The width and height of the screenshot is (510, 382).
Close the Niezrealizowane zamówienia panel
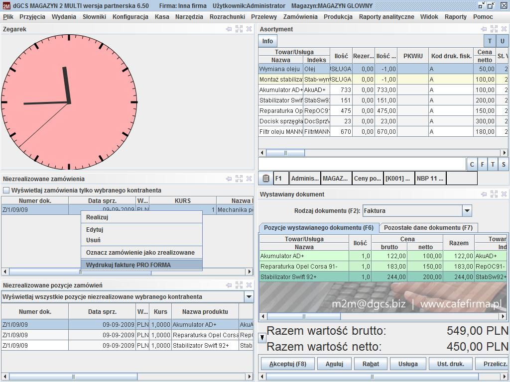pos(249,179)
